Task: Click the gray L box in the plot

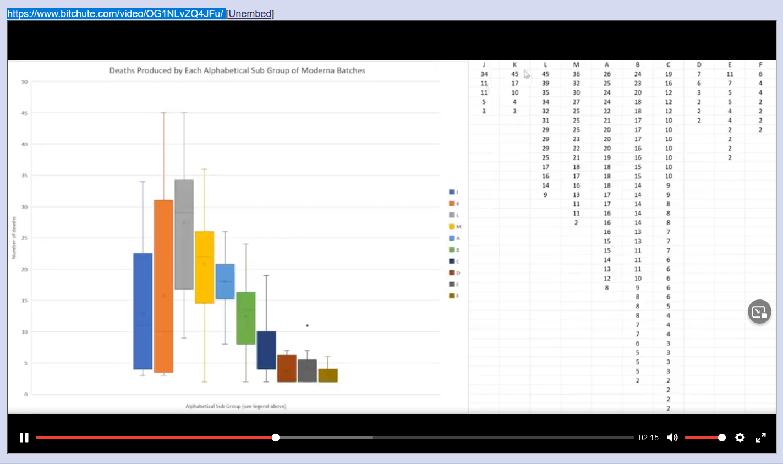Action: click(x=184, y=234)
